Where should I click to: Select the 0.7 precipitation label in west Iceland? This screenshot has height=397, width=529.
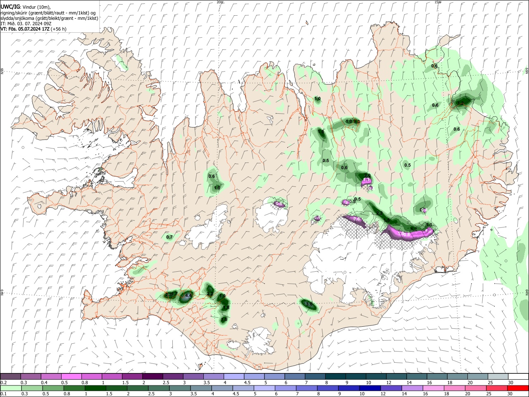(x=169, y=237)
